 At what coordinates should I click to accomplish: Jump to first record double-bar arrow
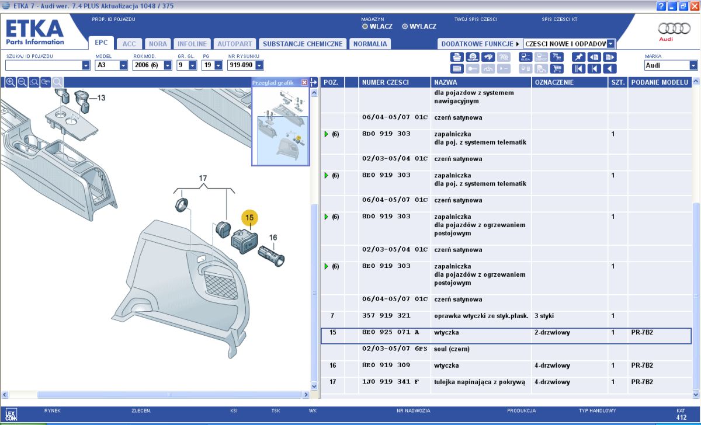(x=578, y=68)
